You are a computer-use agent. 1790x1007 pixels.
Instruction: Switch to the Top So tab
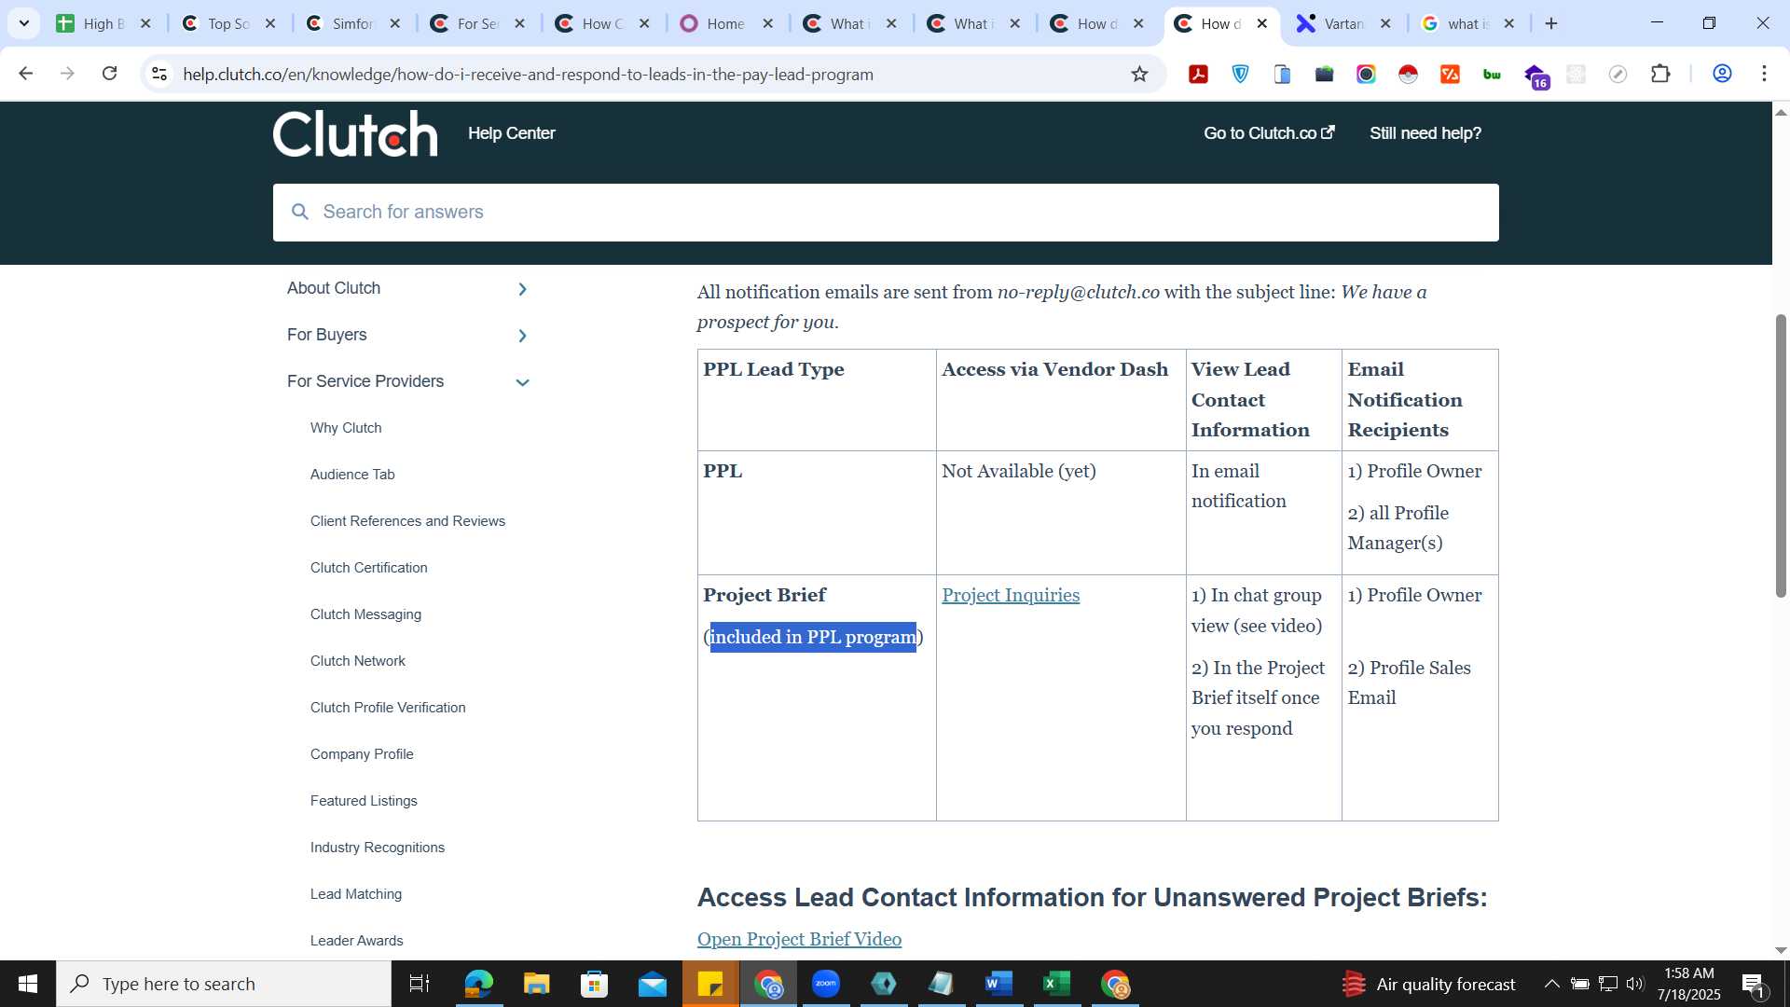tap(228, 23)
